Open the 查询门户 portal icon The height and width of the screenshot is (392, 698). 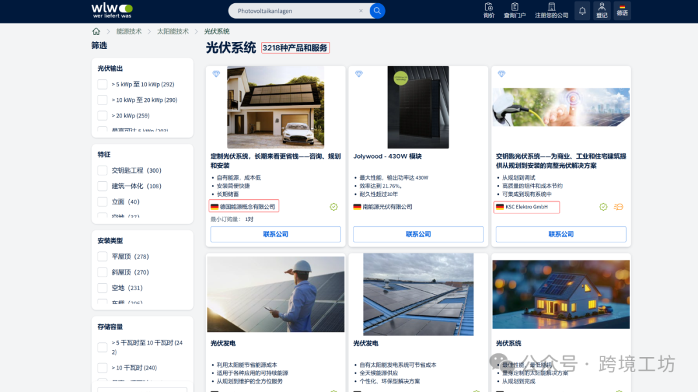pyautogui.click(x=514, y=10)
